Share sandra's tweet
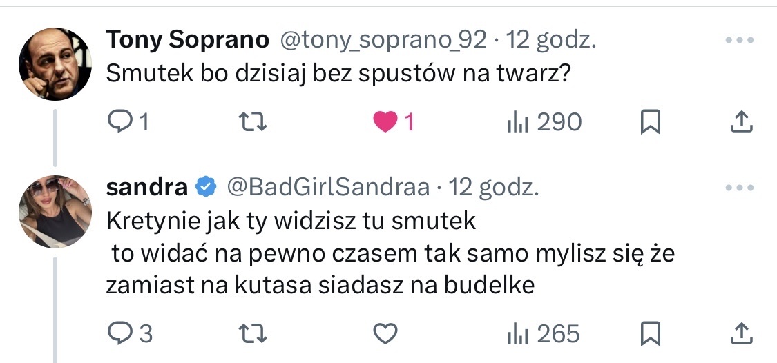This screenshot has height=363, width=777. (741, 335)
